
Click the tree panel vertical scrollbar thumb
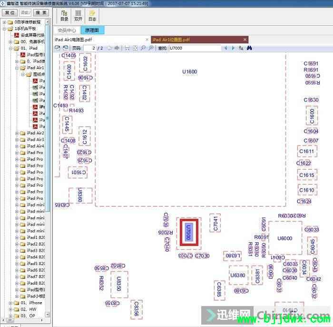[x=48, y=118]
